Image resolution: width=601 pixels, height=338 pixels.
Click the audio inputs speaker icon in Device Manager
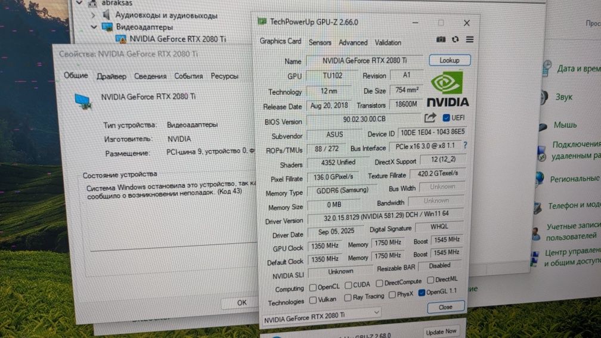[x=107, y=15]
